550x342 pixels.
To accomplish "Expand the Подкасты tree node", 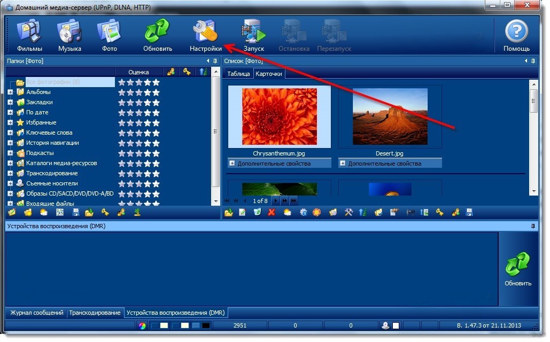I will (x=10, y=153).
